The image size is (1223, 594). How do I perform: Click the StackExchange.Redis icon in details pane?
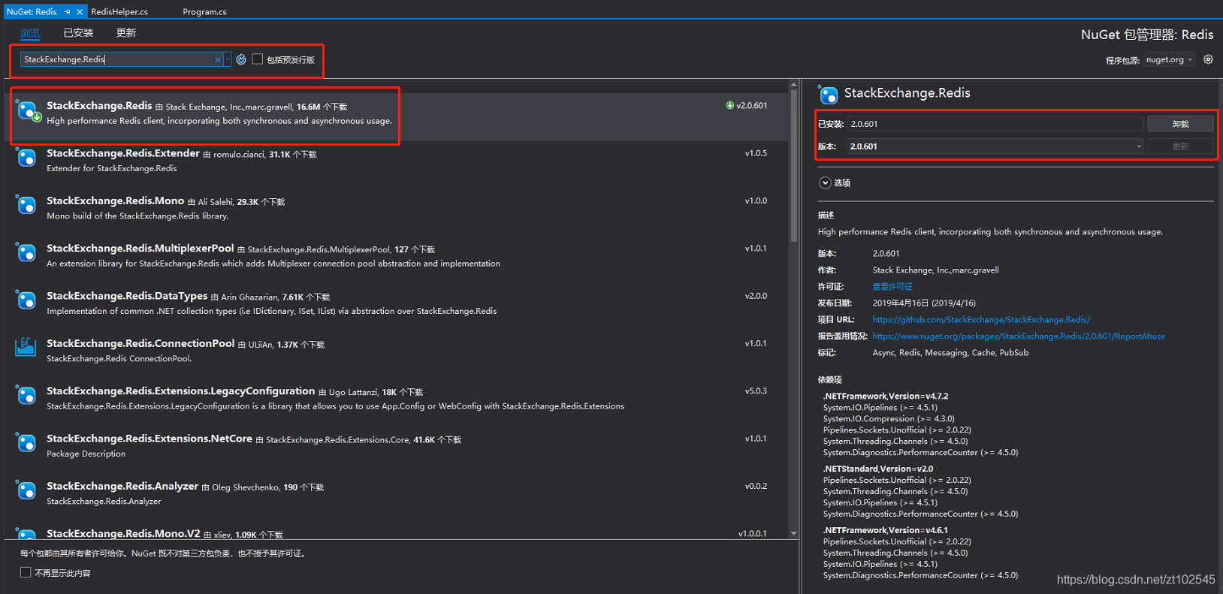(x=829, y=94)
